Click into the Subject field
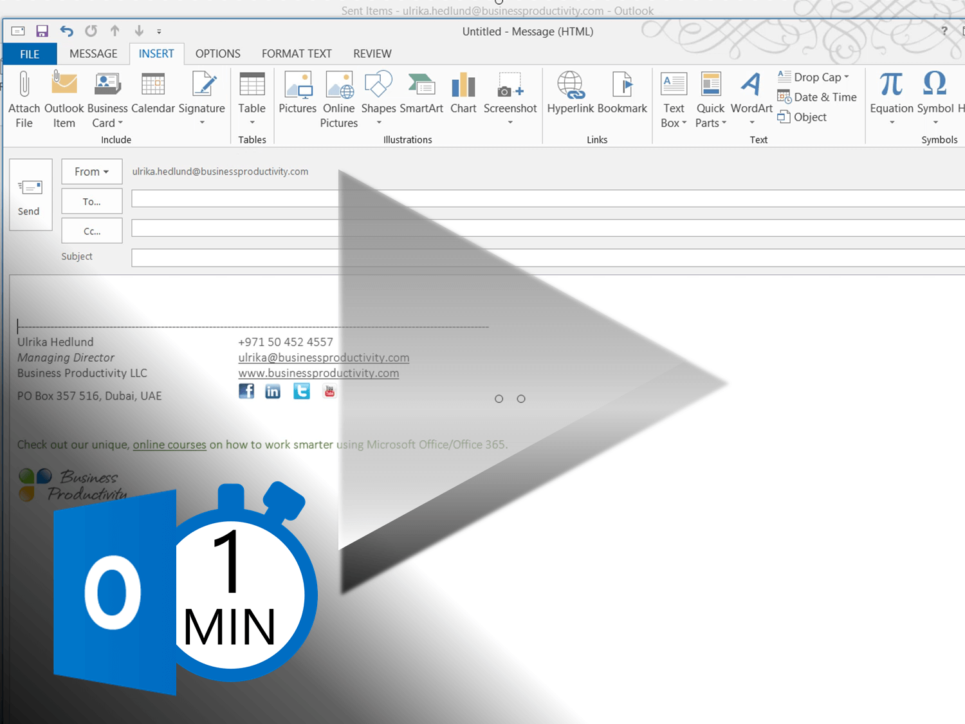This screenshot has height=724, width=965. coord(548,258)
